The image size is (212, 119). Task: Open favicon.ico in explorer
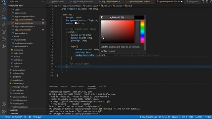click(x=18, y=50)
